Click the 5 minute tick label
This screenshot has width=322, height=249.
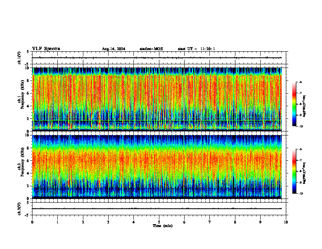click(x=159, y=222)
